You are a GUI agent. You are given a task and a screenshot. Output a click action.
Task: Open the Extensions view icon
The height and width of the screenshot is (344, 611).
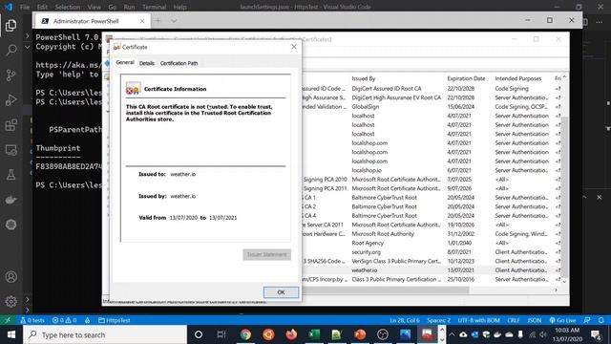[x=11, y=125]
